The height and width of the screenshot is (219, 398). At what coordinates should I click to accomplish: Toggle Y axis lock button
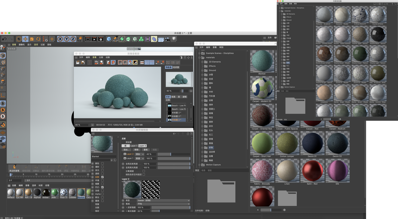point(66,39)
